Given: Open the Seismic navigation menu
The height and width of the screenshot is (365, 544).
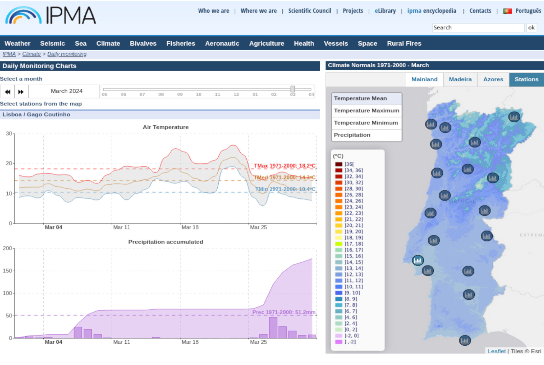Looking at the screenshot, I should pyautogui.click(x=53, y=43).
